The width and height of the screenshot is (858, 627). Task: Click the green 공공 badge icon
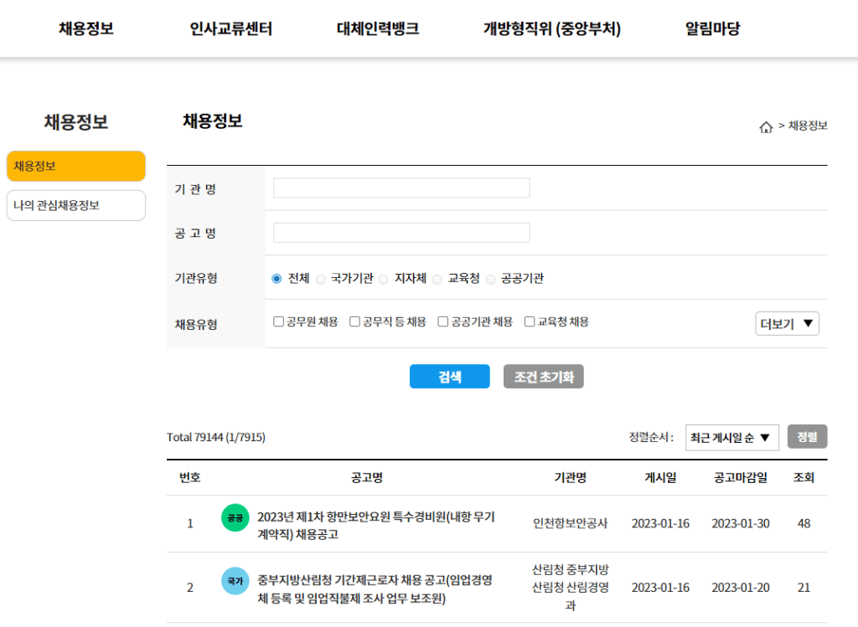point(235,517)
